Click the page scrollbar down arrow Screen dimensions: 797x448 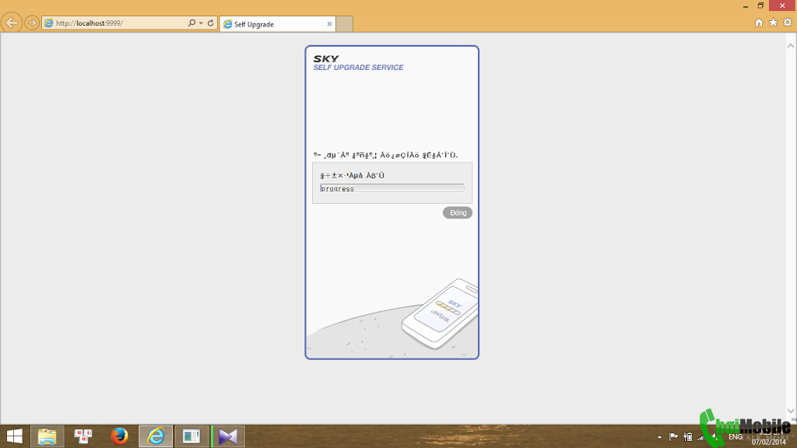click(791, 411)
